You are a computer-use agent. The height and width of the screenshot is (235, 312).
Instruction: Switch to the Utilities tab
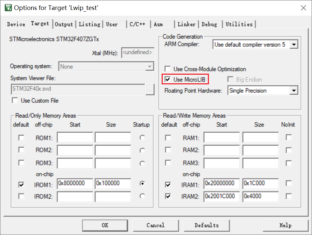[x=239, y=24]
